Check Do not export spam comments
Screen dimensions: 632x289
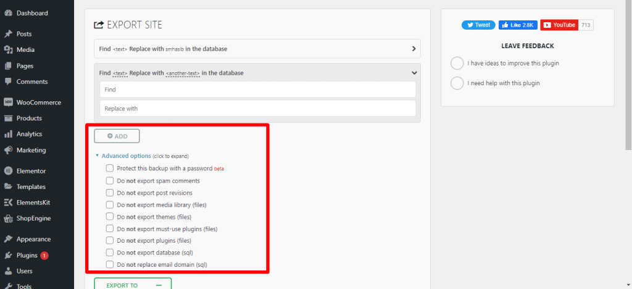110,180
